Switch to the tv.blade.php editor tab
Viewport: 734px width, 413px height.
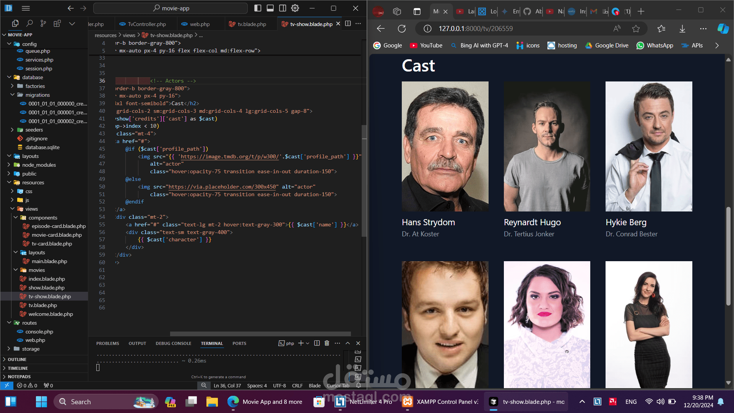(252, 24)
